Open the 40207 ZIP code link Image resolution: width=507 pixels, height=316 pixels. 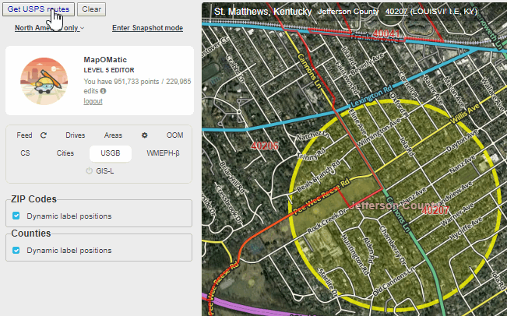(x=396, y=12)
